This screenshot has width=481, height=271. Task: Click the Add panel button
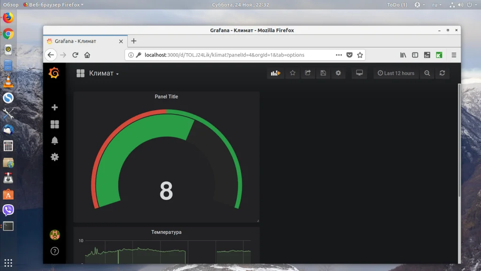[x=275, y=73]
